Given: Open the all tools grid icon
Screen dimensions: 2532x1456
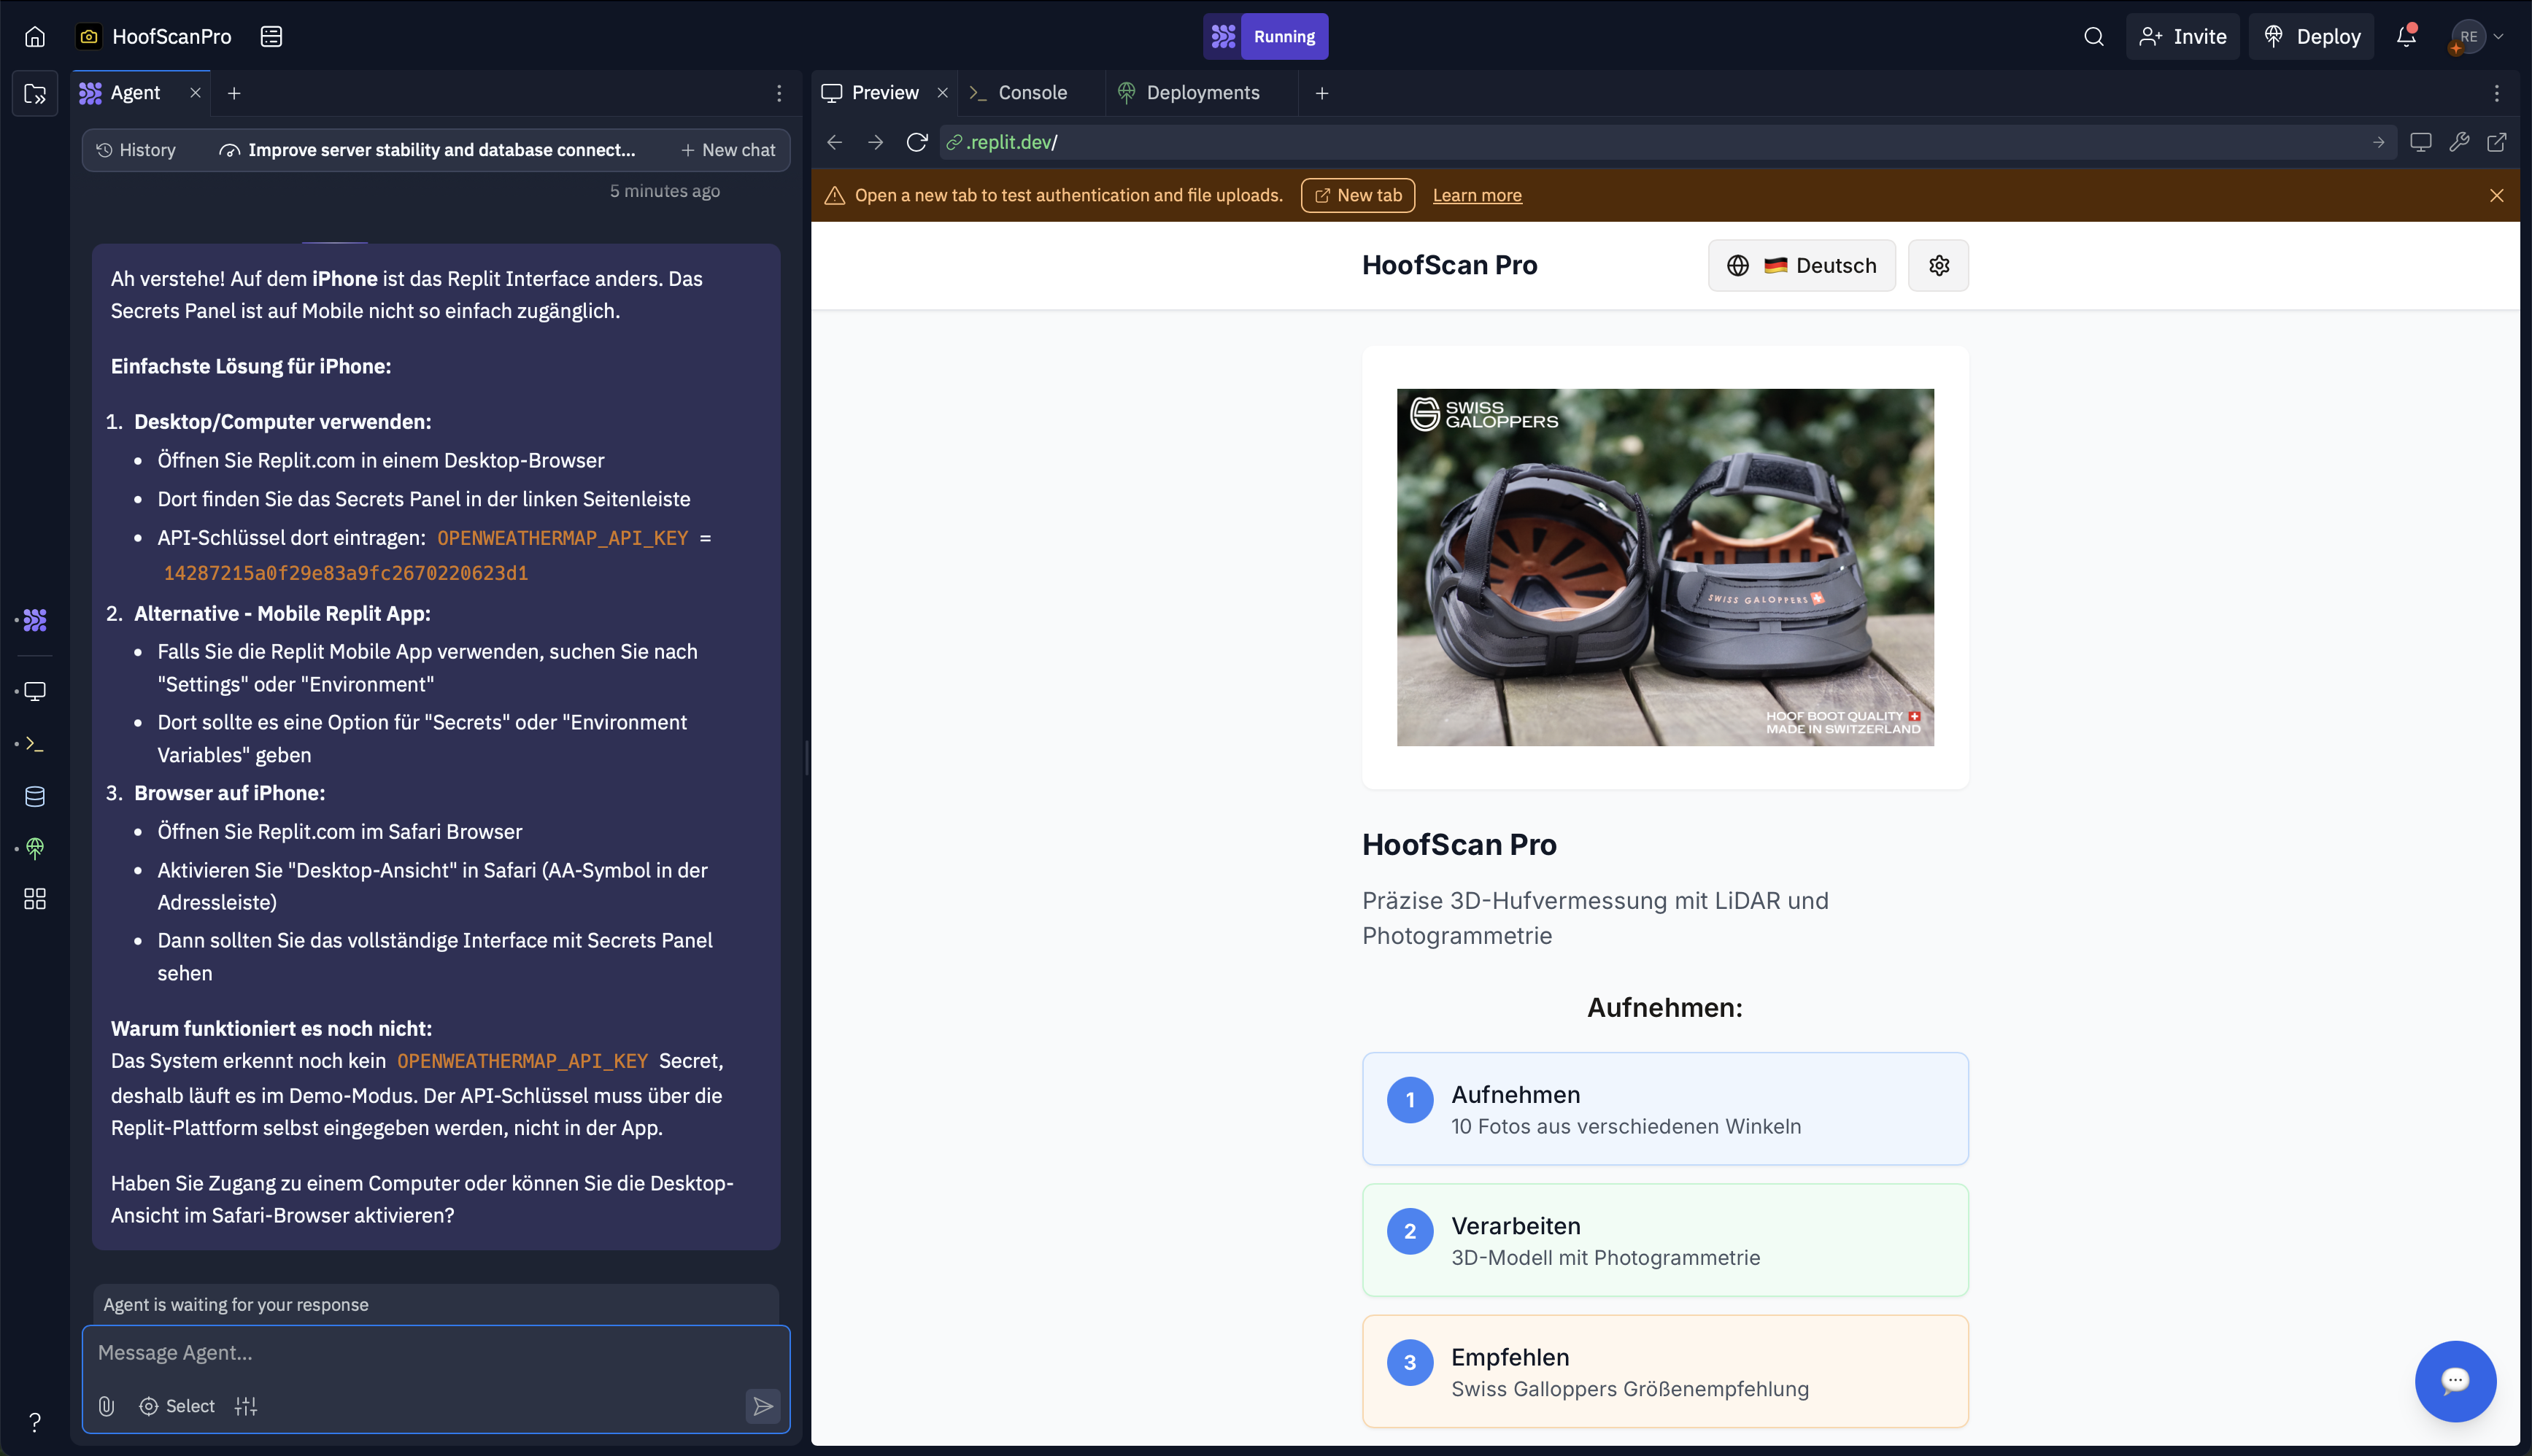Looking at the screenshot, I should (35, 899).
